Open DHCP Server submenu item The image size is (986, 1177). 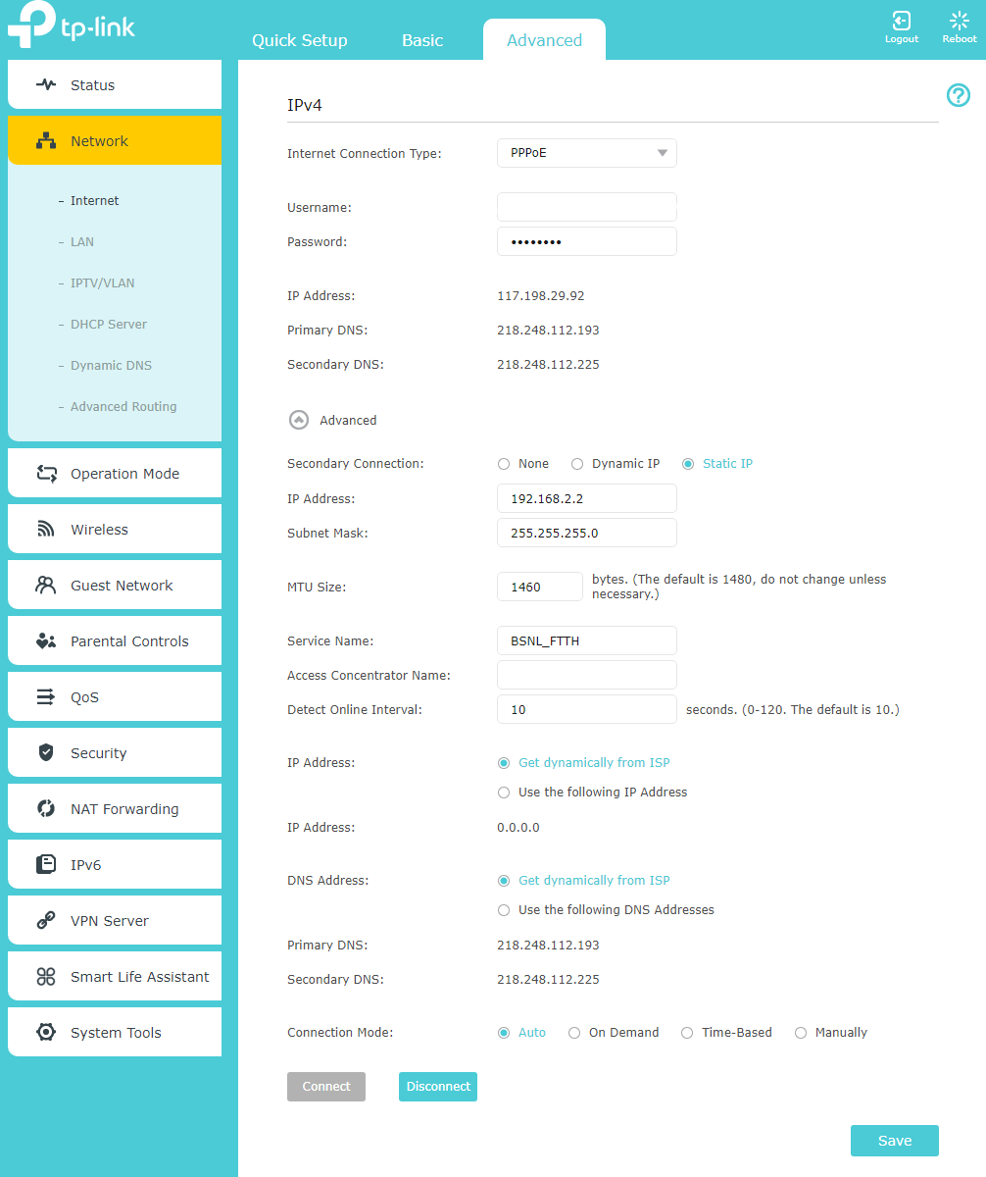click(x=109, y=325)
